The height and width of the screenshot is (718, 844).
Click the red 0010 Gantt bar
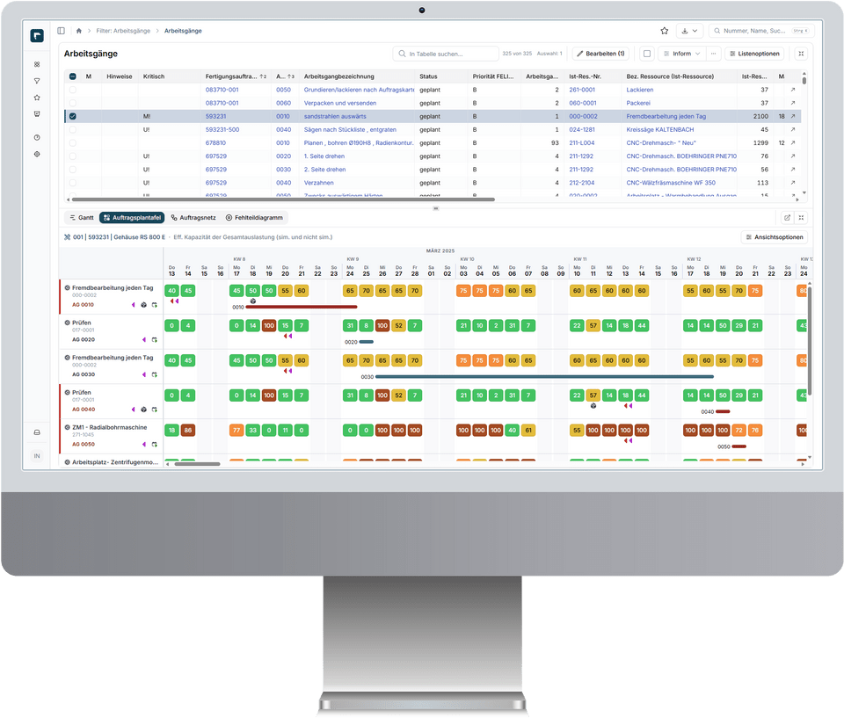(x=302, y=307)
